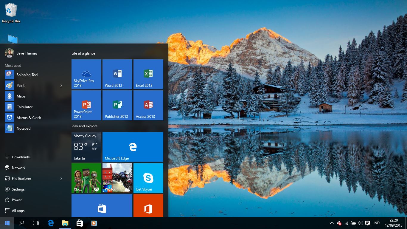The image size is (407, 229).
Task: Expand the File Explorer submenu arrow
Action: point(61,178)
